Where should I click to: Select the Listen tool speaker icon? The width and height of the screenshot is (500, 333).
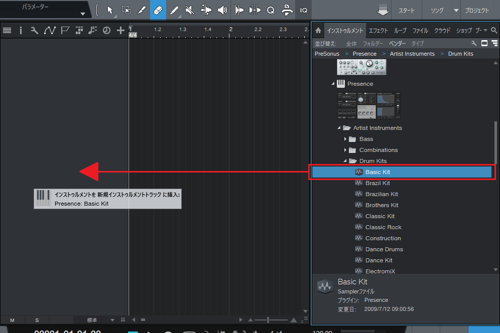[x=222, y=10]
